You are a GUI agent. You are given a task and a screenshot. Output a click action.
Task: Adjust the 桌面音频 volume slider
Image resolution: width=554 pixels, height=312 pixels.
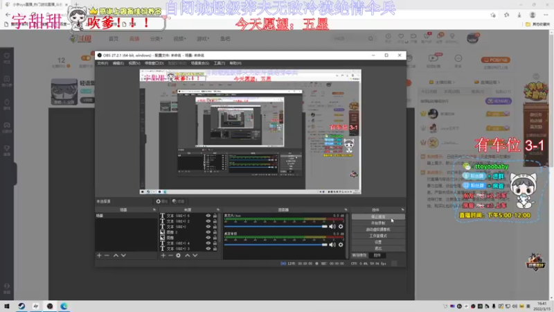pos(276,245)
